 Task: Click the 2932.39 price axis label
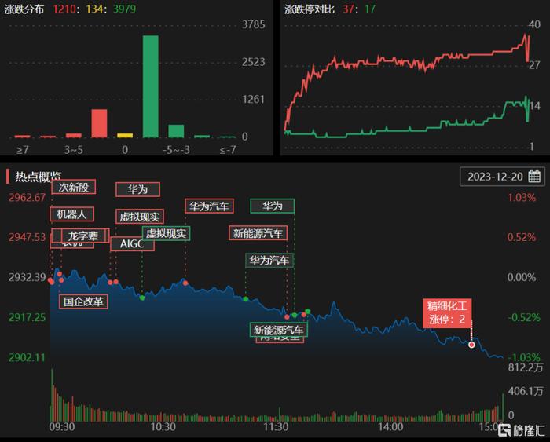tap(27, 277)
